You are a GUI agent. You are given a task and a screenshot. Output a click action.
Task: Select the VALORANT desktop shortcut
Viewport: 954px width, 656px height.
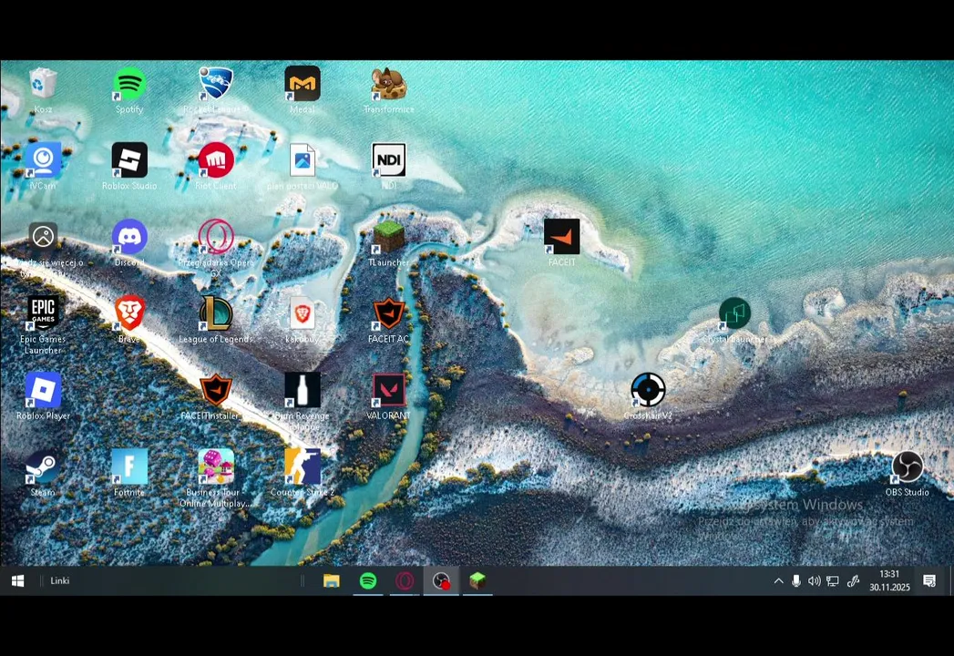[x=389, y=389]
